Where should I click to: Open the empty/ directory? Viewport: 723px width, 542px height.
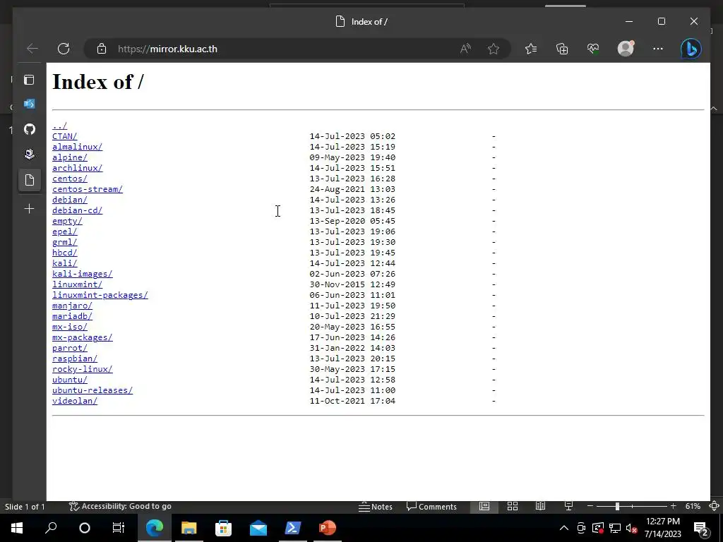67,221
